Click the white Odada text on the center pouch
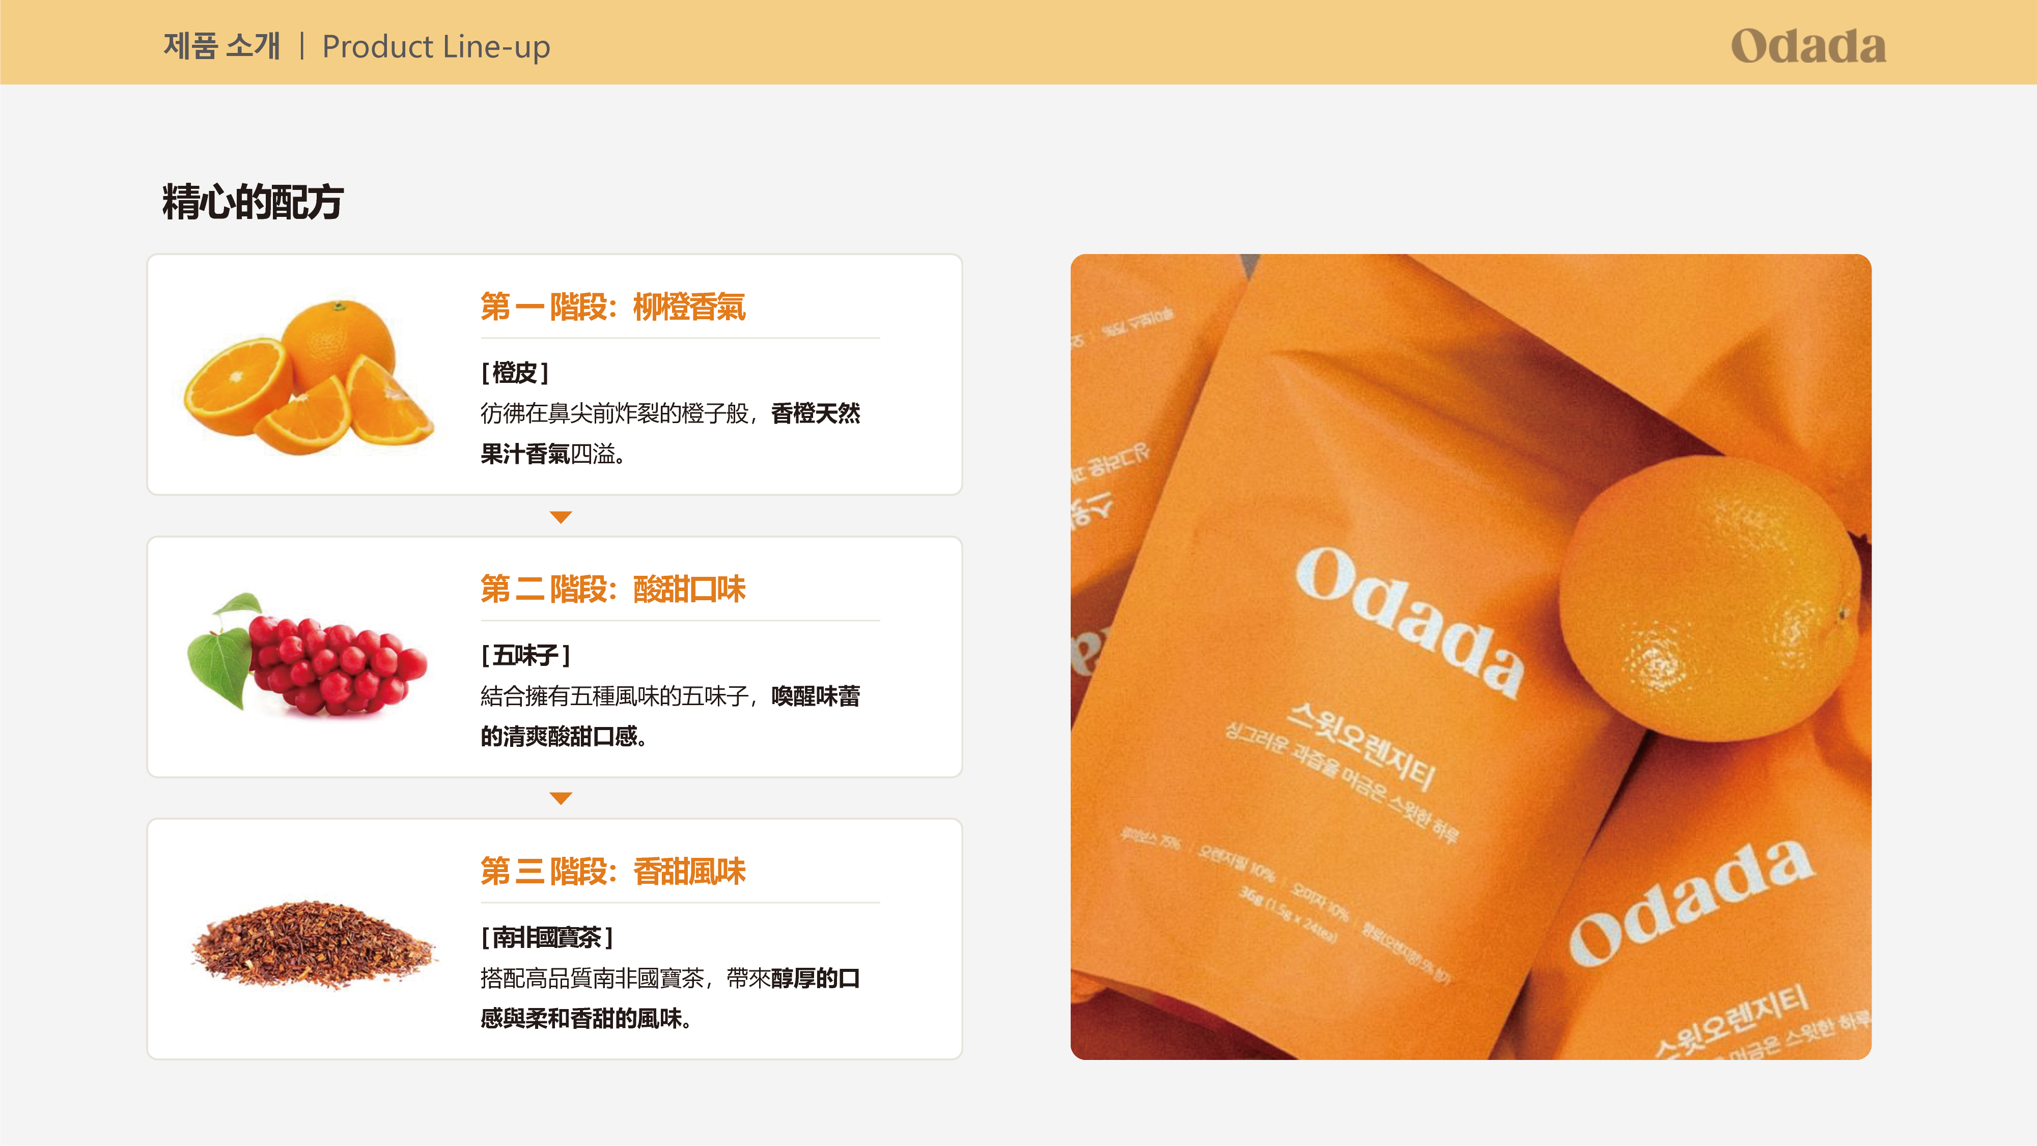 click(1410, 622)
